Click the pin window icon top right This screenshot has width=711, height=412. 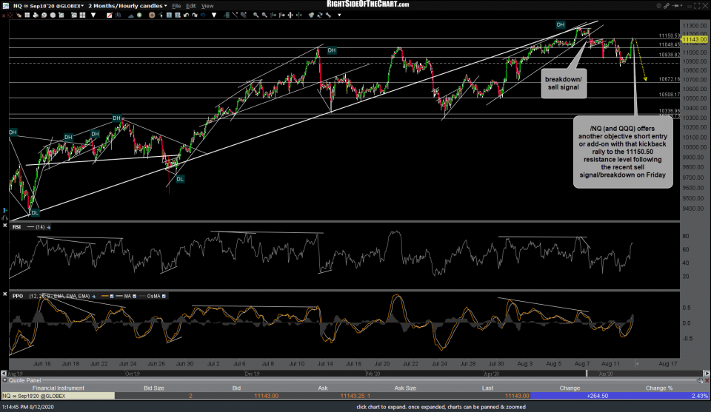click(675, 5)
